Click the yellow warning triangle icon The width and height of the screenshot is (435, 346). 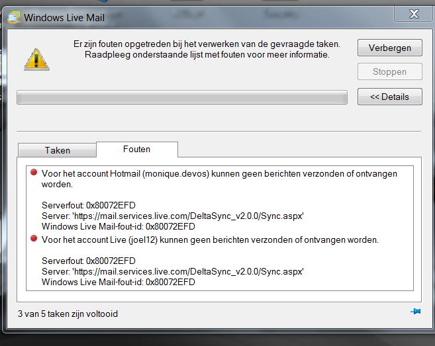coord(36,60)
